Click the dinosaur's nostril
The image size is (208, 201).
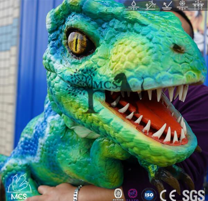coord(178,48)
